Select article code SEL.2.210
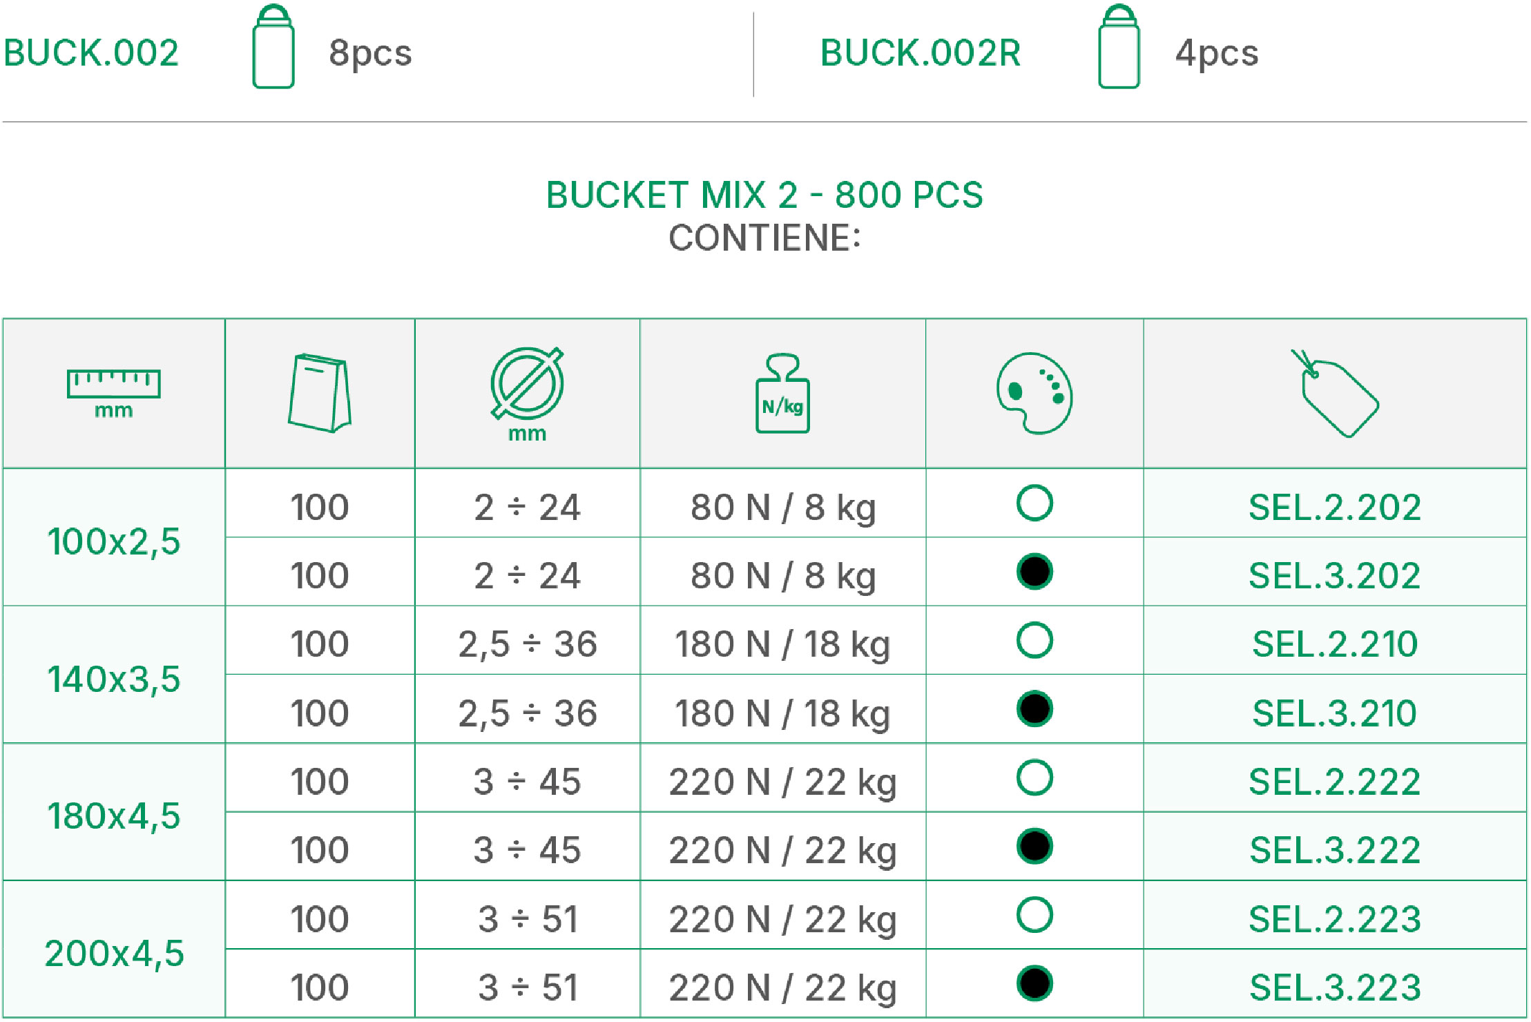 [1335, 644]
